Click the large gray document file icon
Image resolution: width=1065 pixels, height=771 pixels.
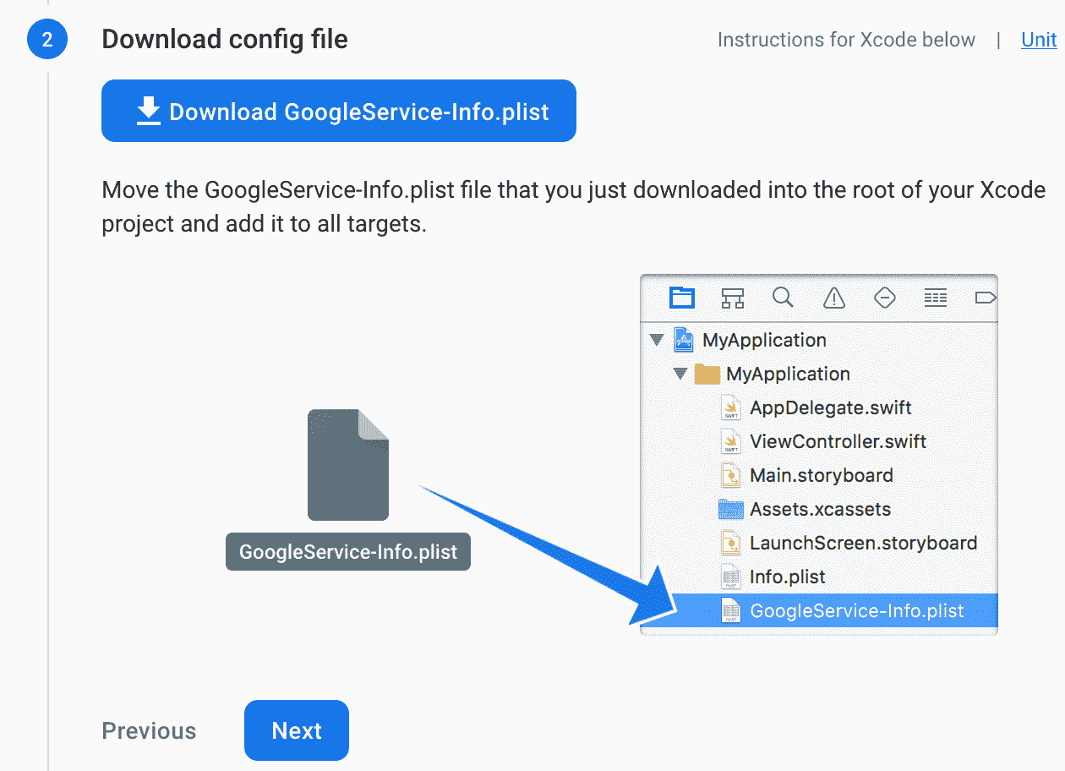[x=348, y=465]
